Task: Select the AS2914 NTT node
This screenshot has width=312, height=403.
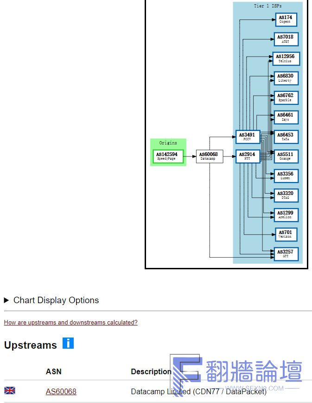Action: (247, 156)
